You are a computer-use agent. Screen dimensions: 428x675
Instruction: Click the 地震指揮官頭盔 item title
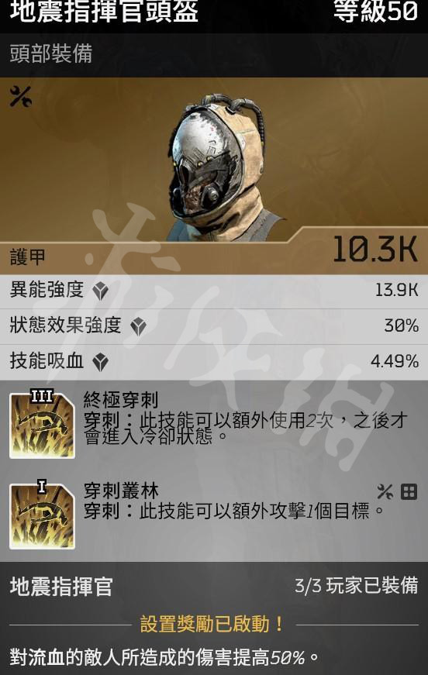pyautogui.click(x=104, y=12)
